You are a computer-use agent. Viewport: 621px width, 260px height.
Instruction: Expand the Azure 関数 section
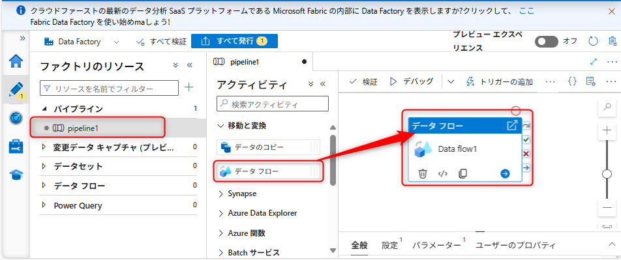220,233
